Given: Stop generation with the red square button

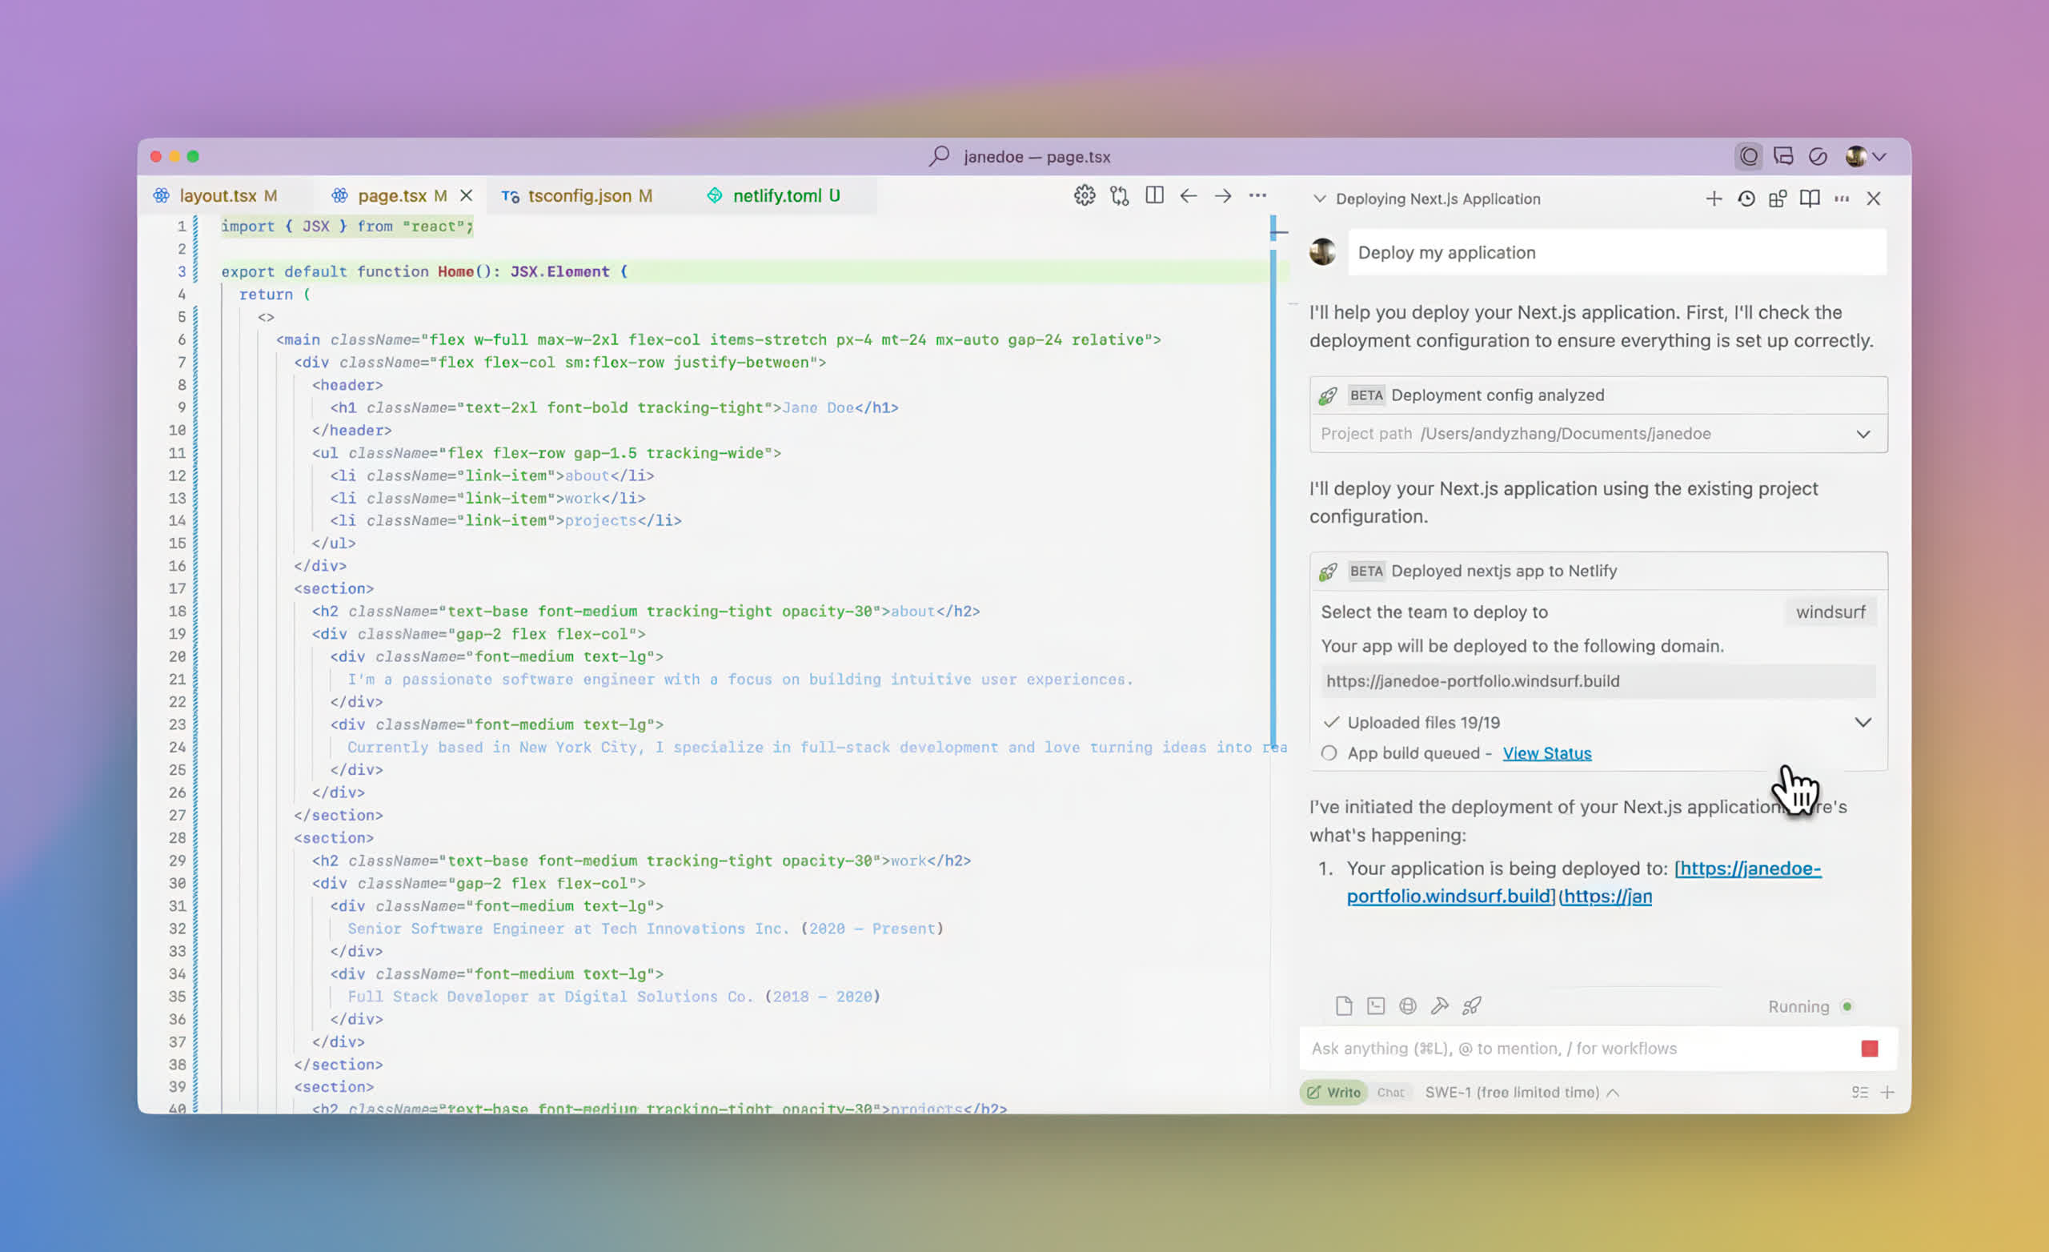Looking at the screenshot, I should pyautogui.click(x=1870, y=1048).
